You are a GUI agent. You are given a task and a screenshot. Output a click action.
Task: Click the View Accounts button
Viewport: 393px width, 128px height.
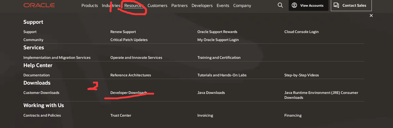(309, 5)
